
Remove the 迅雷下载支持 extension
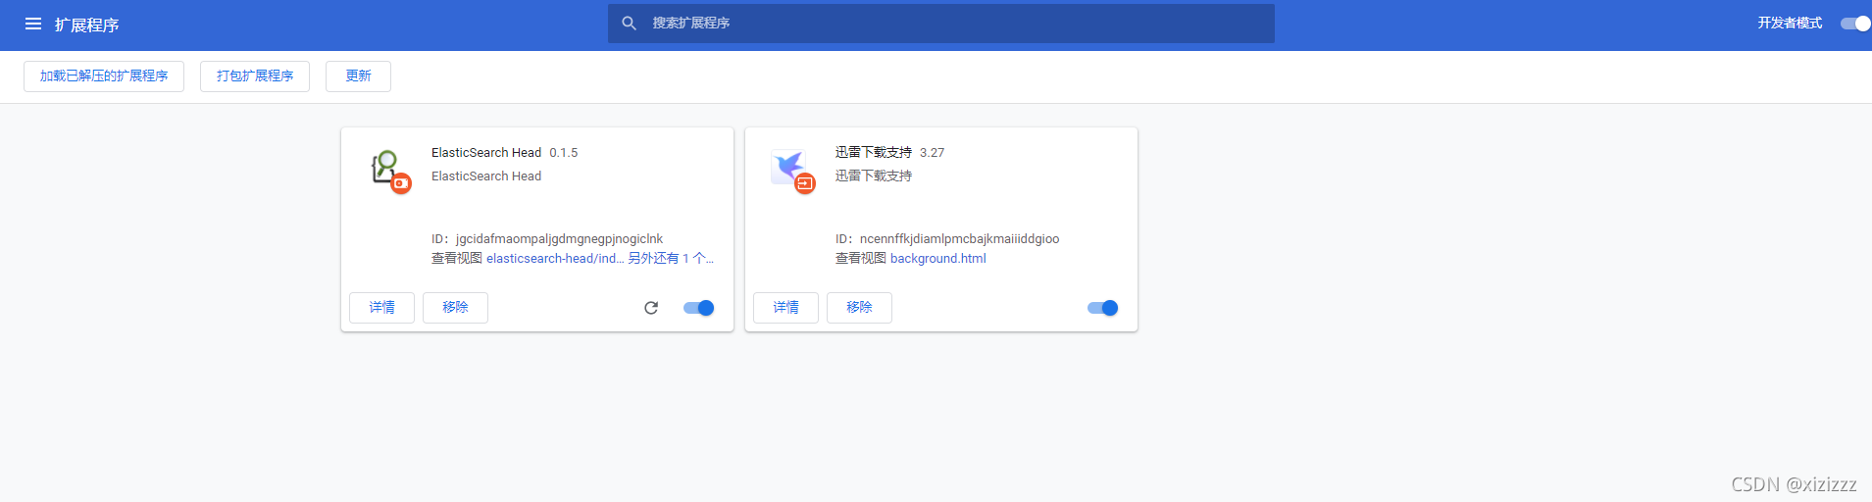point(859,308)
